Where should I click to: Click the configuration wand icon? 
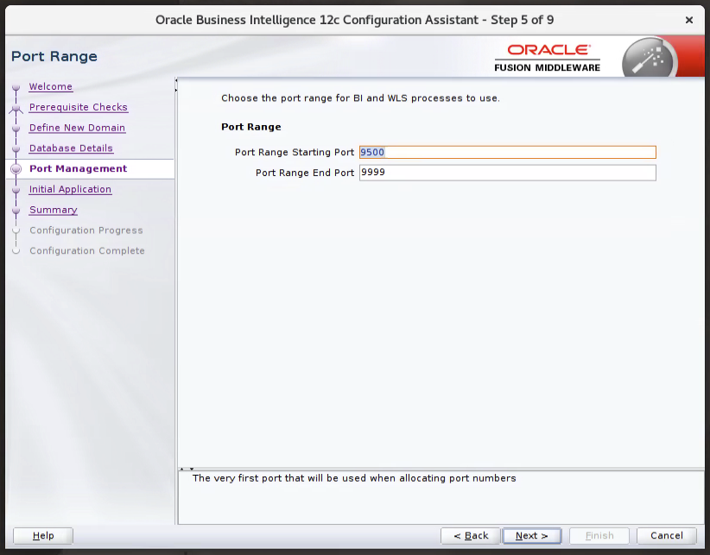[649, 58]
